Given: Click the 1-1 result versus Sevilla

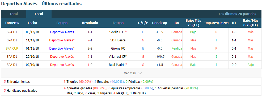Looking at the screenshot, I should (90, 32).
